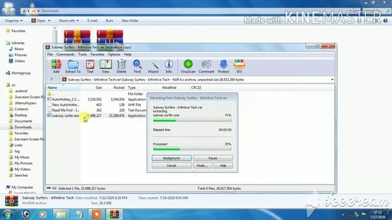The image size is (392, 220).
Task: Select My Computer in navigation pane
Action: tap(20, 187)
